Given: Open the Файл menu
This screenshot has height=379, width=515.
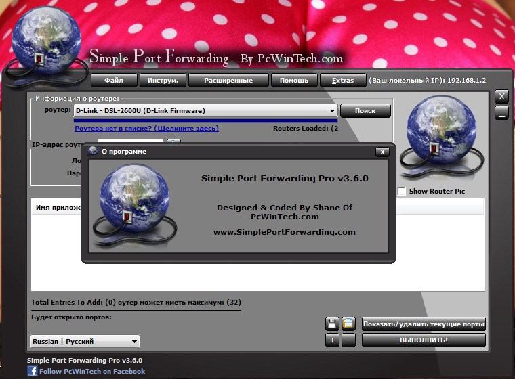Looking at the screenshot, I should [114, 81].
